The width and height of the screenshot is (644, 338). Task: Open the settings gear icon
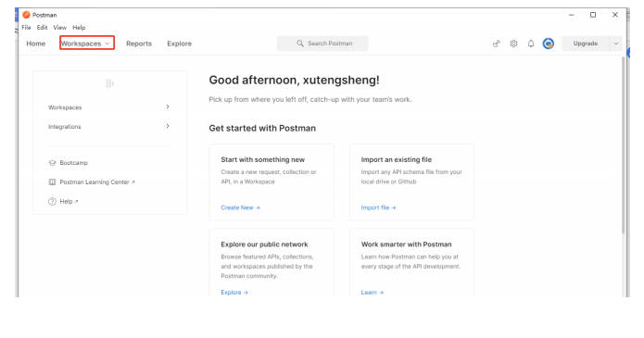(x=513, y=44)
